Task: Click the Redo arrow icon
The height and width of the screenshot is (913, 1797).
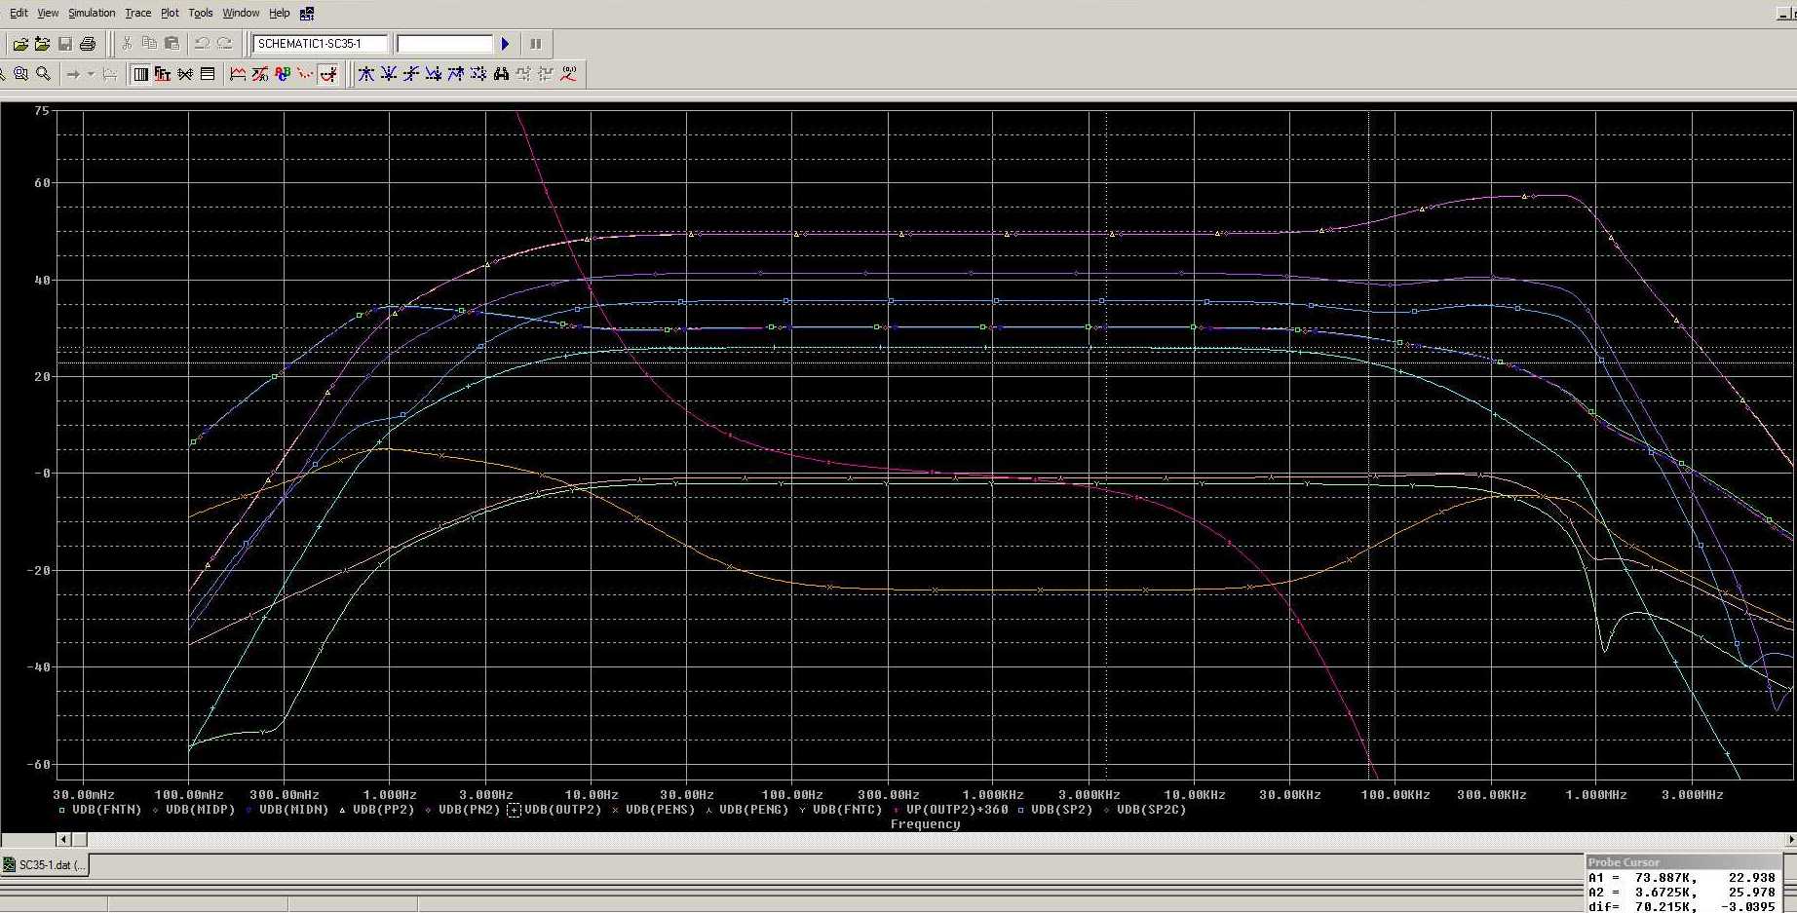Action: click(x=225, y=44)
